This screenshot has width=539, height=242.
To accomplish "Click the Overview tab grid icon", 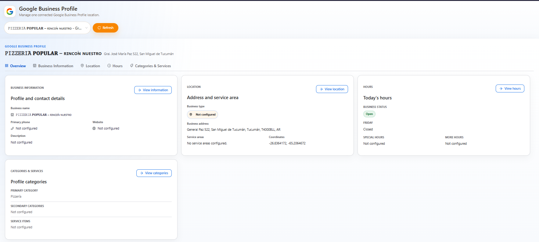I will [x=7, y=66].
